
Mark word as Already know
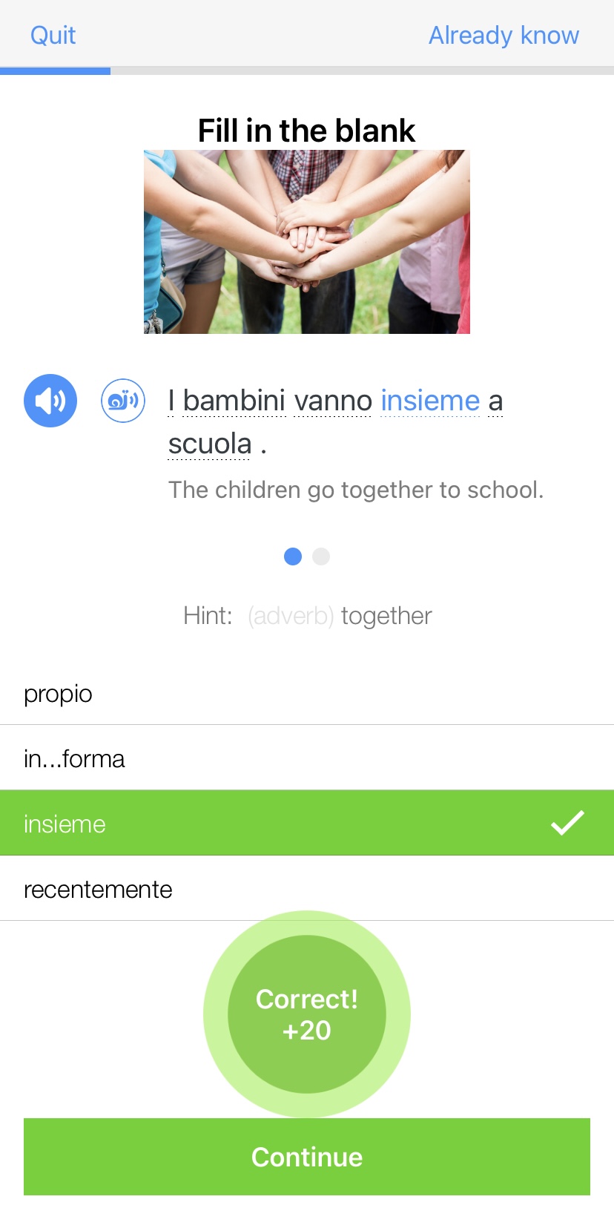coord(504,35)
